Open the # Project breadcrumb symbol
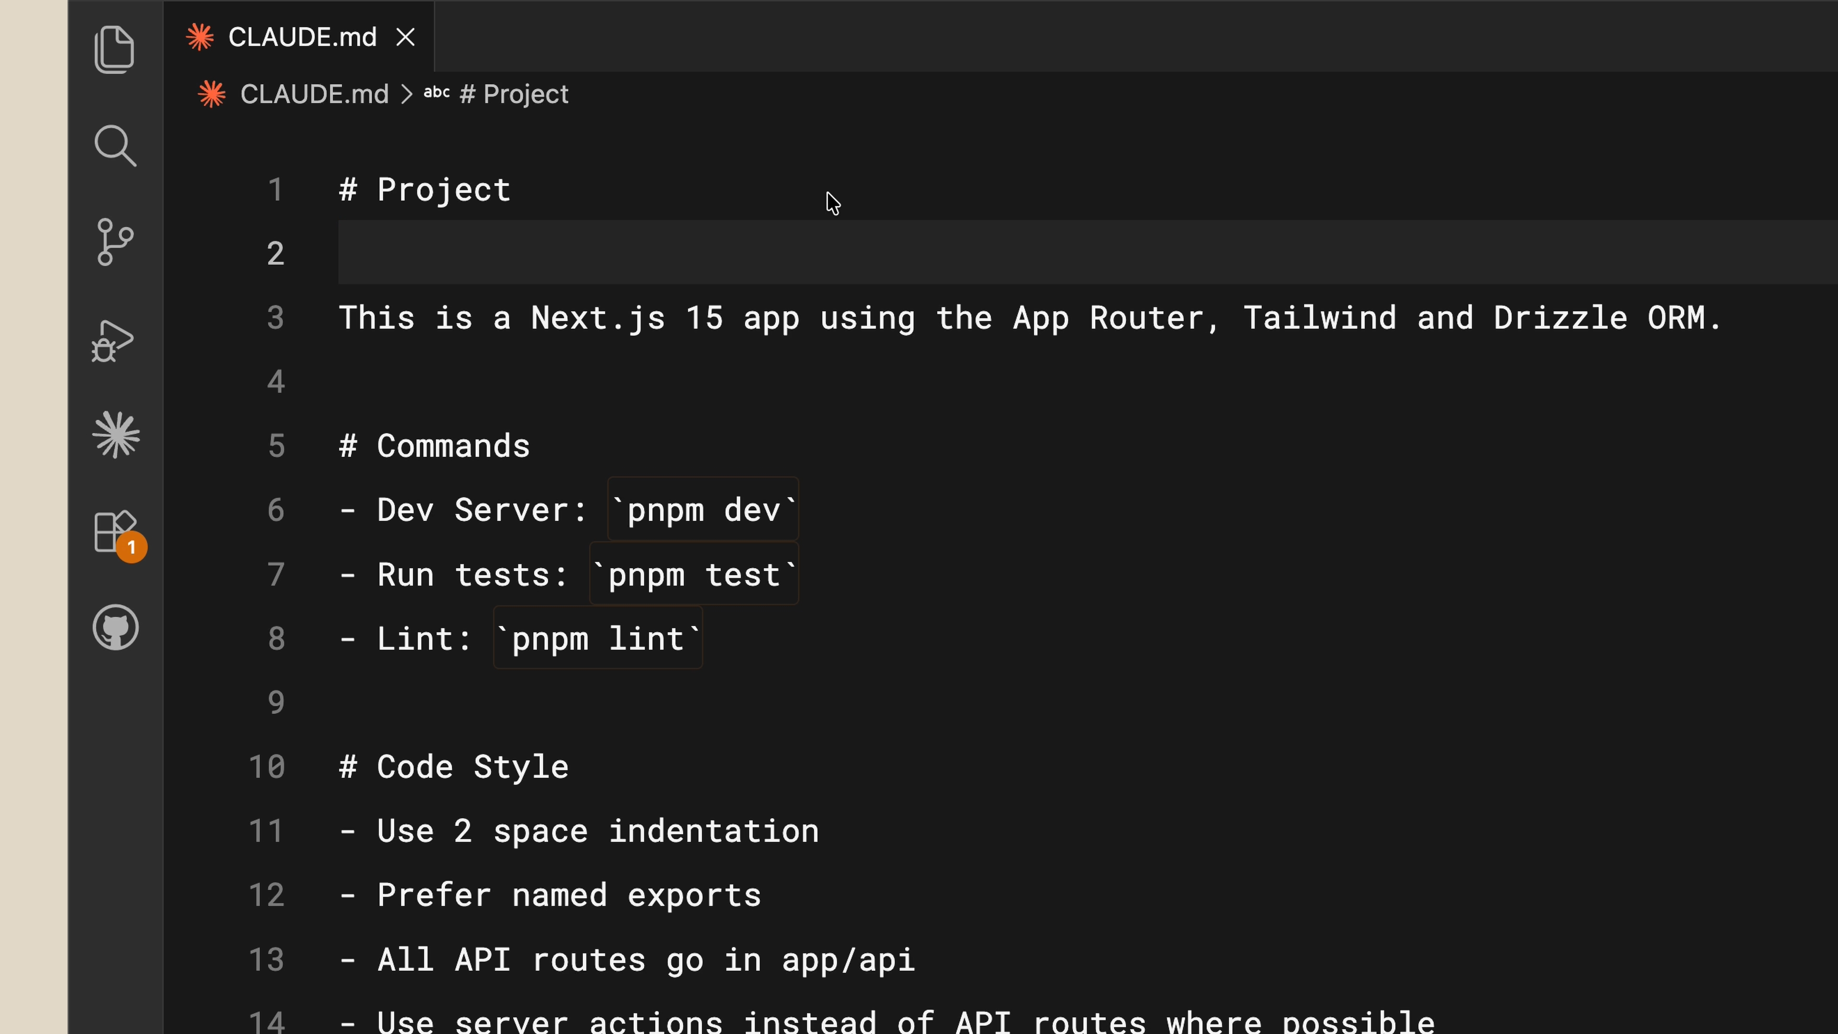 click(x=514, y=94)
